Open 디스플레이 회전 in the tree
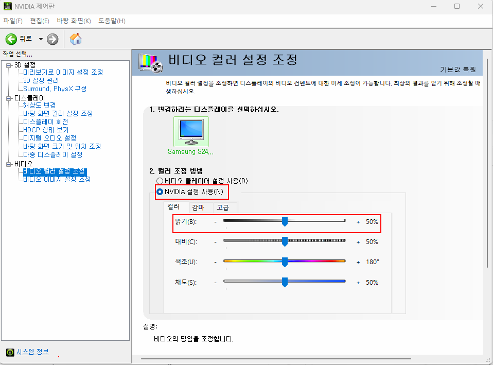The width and height of the screenshot is (493, 365). pyautogui.click(x=46, y=121)
